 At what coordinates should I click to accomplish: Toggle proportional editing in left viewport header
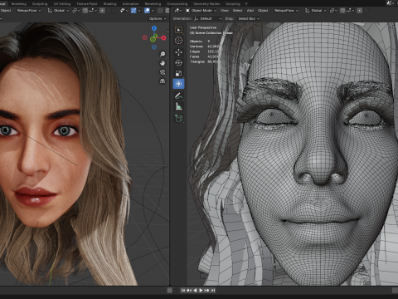(102, 11)
